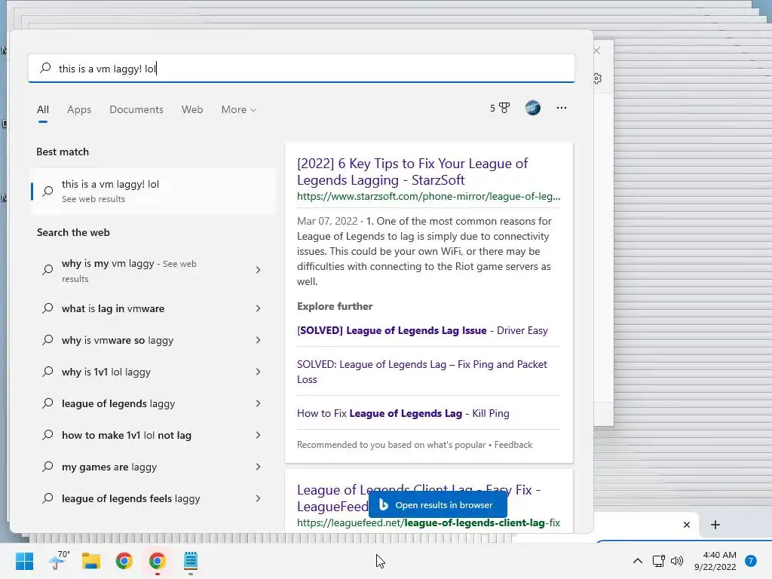Expand arrow for 'league of legends laggy'

[x=258, y=404]
